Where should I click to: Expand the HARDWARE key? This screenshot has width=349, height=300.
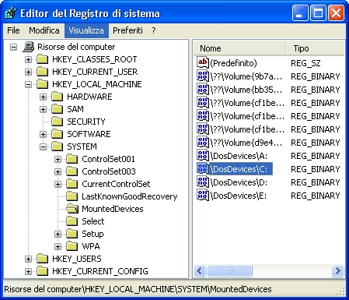click(x=43, y=97)
